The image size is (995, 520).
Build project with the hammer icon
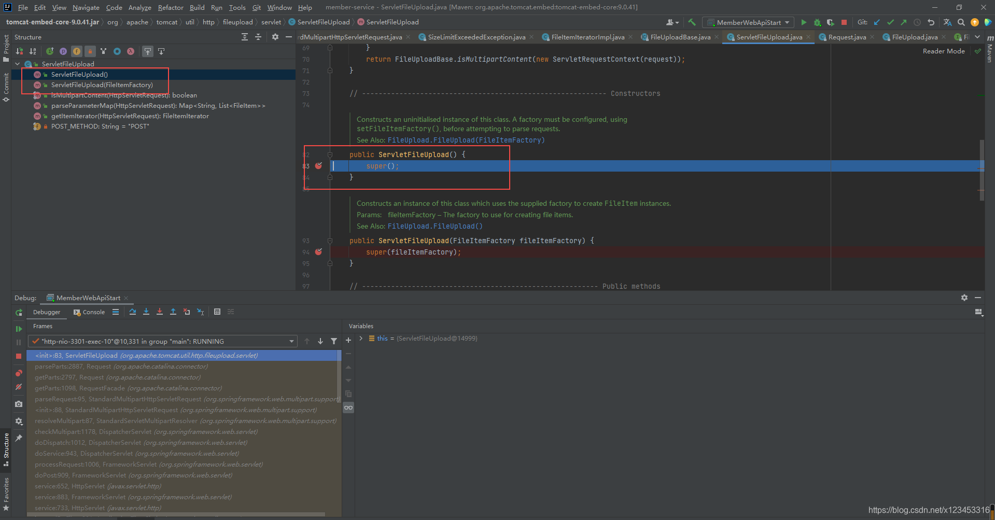click(692, 22)
